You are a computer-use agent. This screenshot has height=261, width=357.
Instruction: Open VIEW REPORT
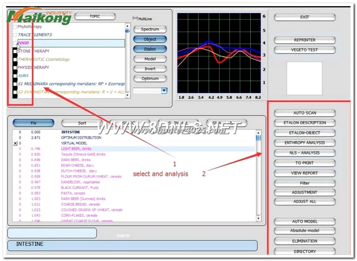point(305,173)
